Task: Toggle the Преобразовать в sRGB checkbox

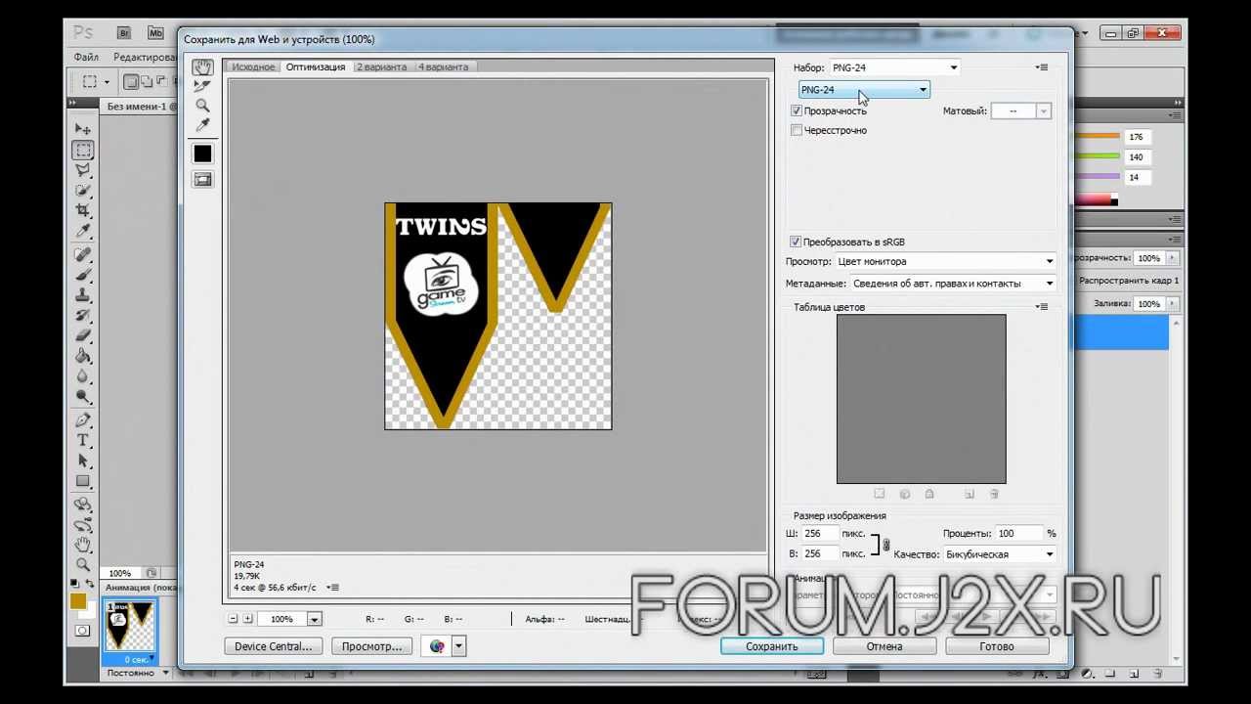Action: coord(797,242)
